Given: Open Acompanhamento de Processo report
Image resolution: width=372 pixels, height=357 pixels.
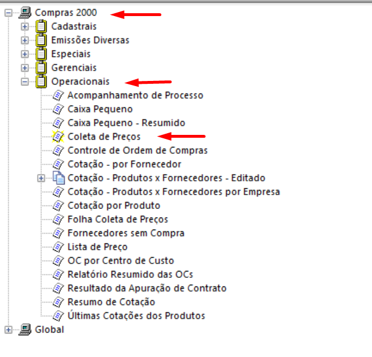Looking at the screenshot, I should click(x=135, y=95).
